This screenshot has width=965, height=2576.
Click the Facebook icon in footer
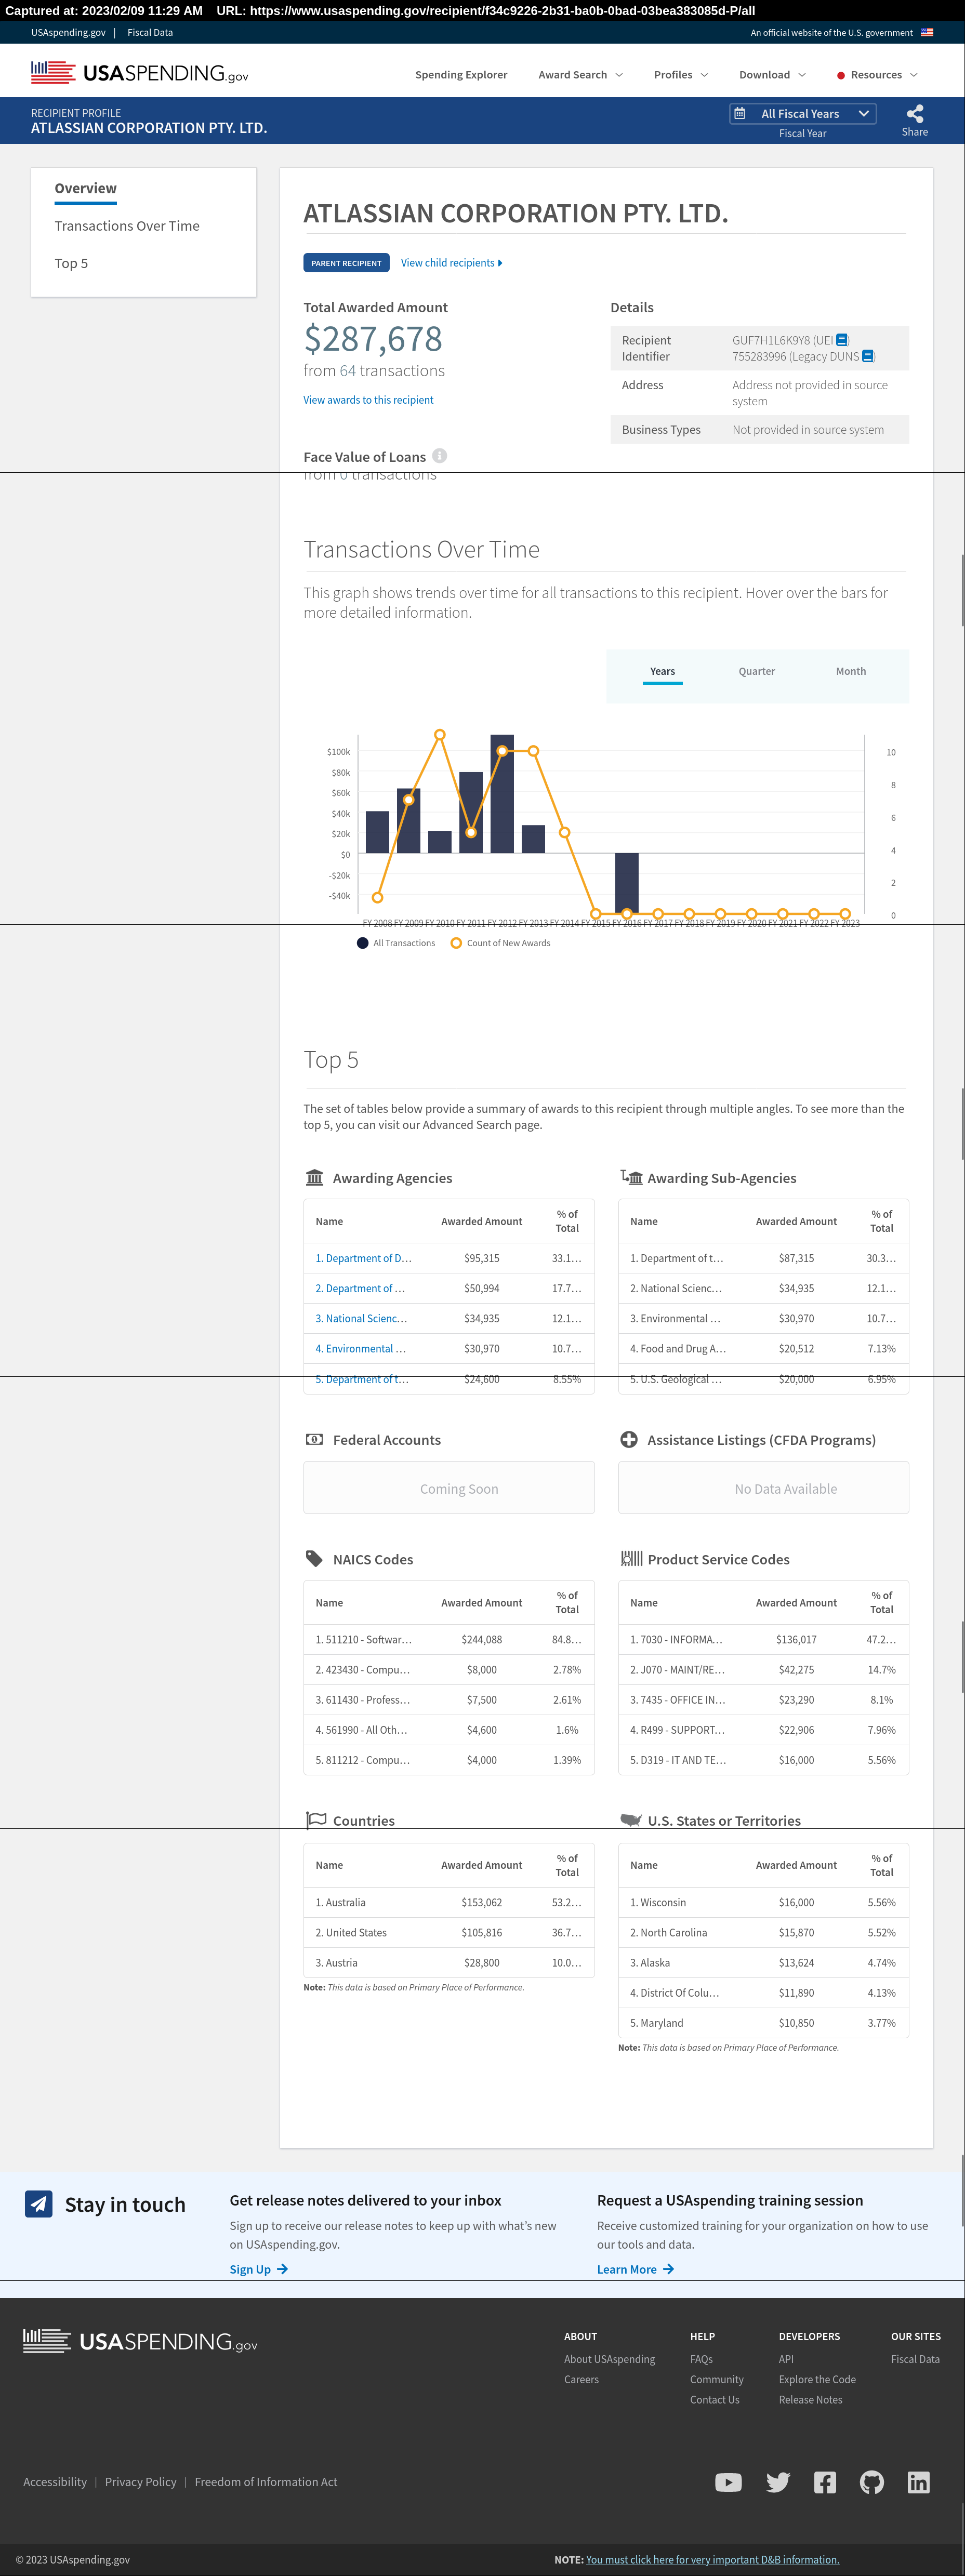pyautogui.click(x=825, y=2482)
